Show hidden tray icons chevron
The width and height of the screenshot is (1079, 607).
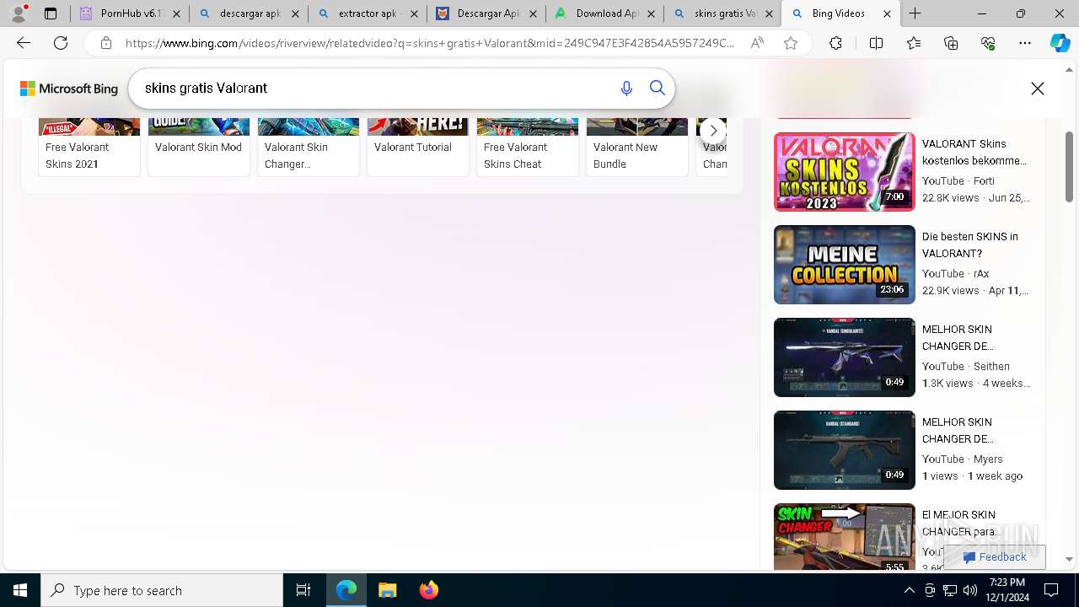[909, 590]
